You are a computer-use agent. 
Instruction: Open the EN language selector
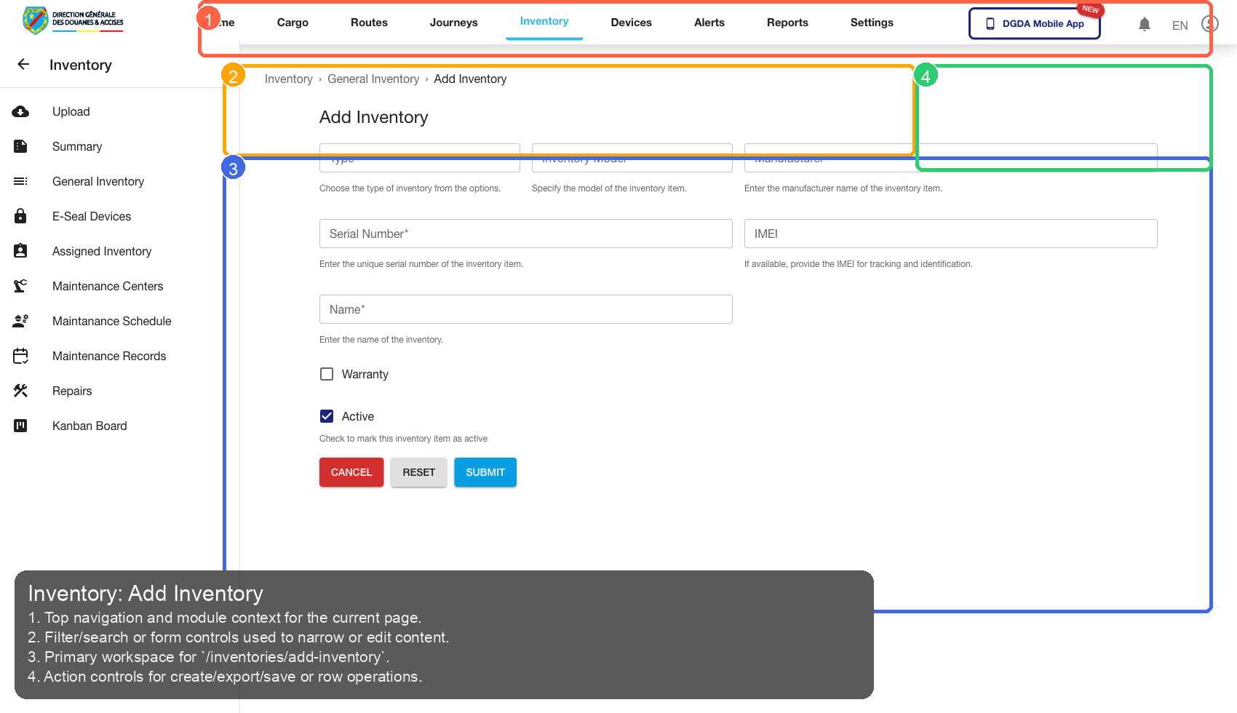[1180, 25]
